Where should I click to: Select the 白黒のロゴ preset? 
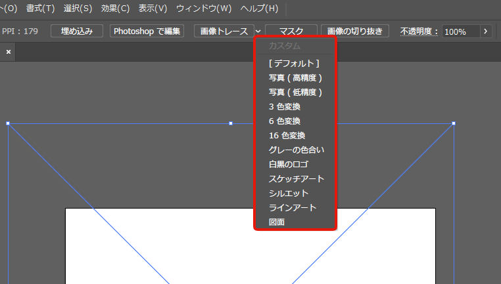pos(288,165)
